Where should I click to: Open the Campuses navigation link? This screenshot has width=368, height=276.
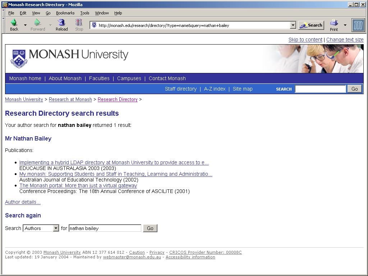click(129, 78)
